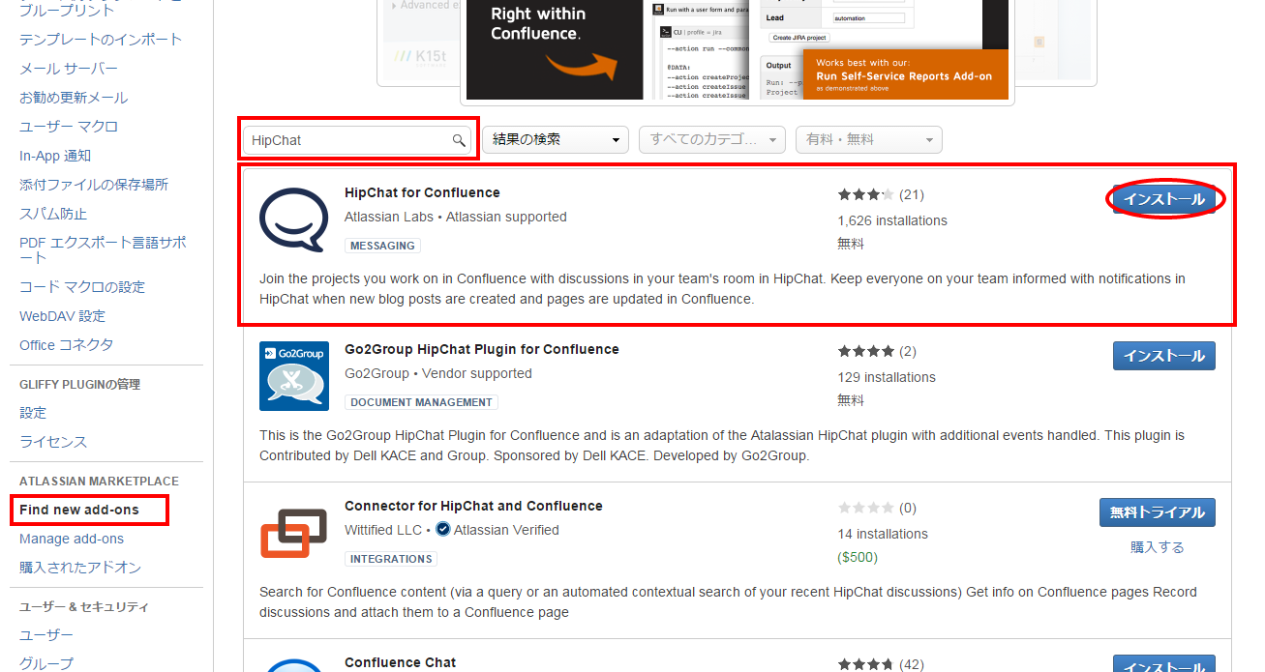The image size is (1265, 672).
Task: Open Office コネクタ settings
Action: pos(66,345)
